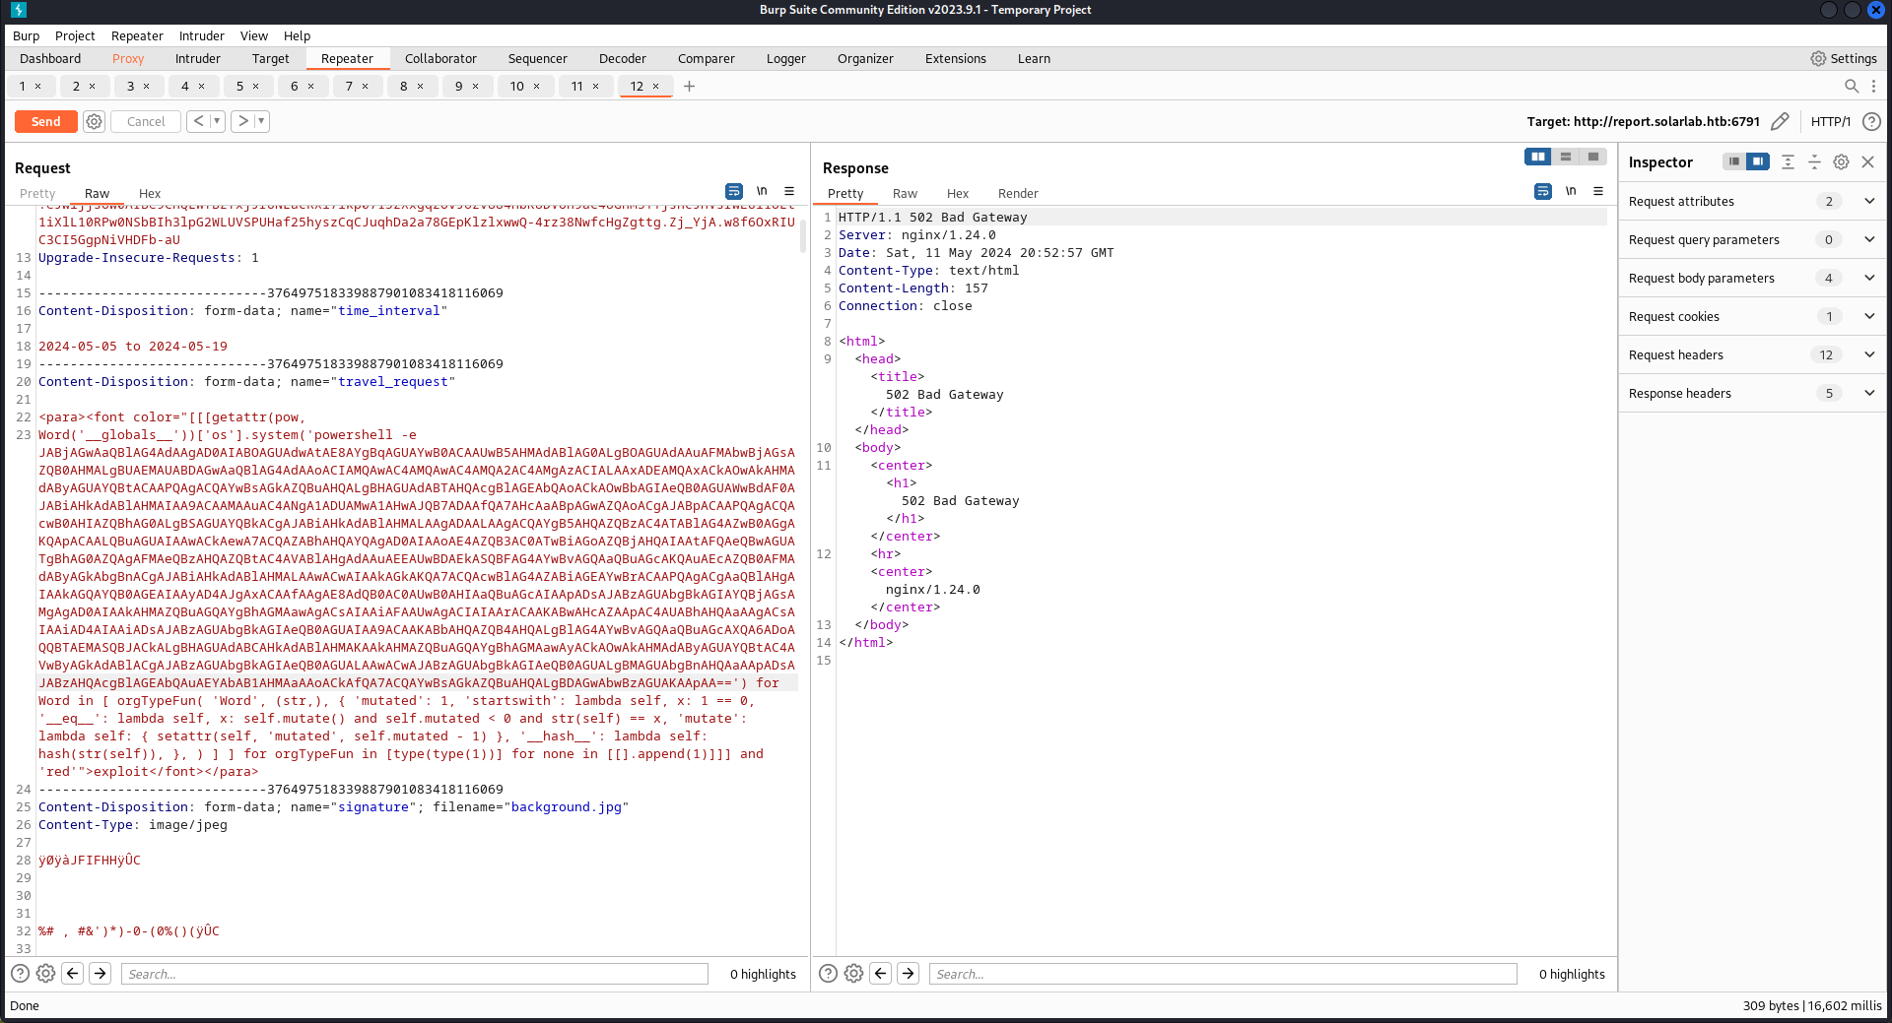Select response Render view
Image resolution: width=1892 pixels, height=1023 pixels.
(x=1018, y=193)
